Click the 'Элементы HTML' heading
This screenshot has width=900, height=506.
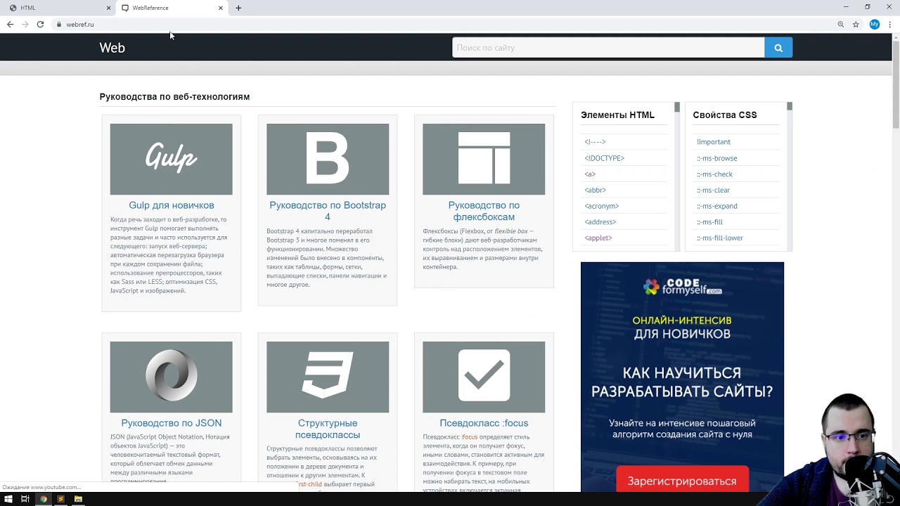[617, 115]
